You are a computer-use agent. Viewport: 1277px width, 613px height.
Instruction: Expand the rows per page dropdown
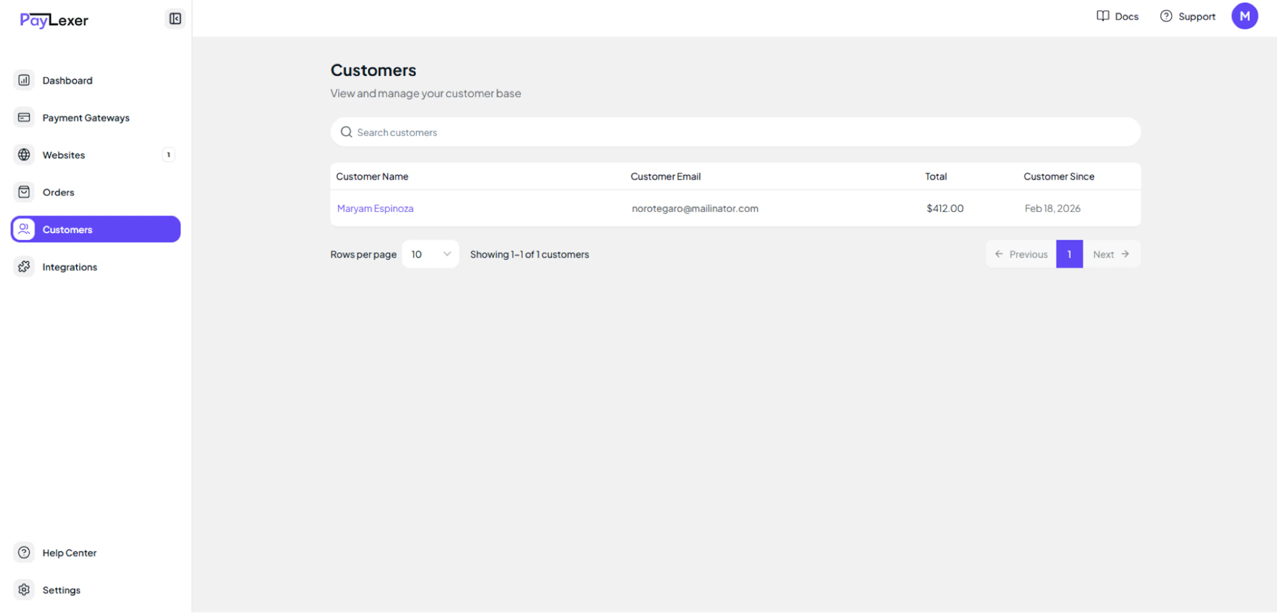430,254
